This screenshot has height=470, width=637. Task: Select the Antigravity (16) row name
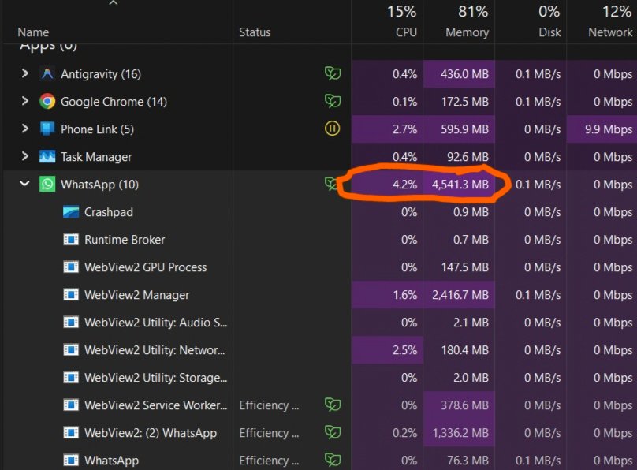click(101, 74)
